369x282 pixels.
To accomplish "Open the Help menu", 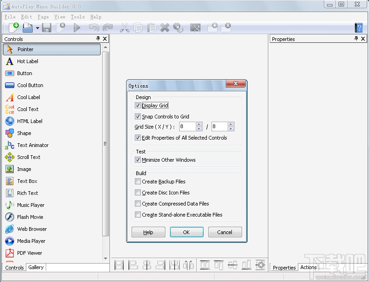I will pos(96,17).
